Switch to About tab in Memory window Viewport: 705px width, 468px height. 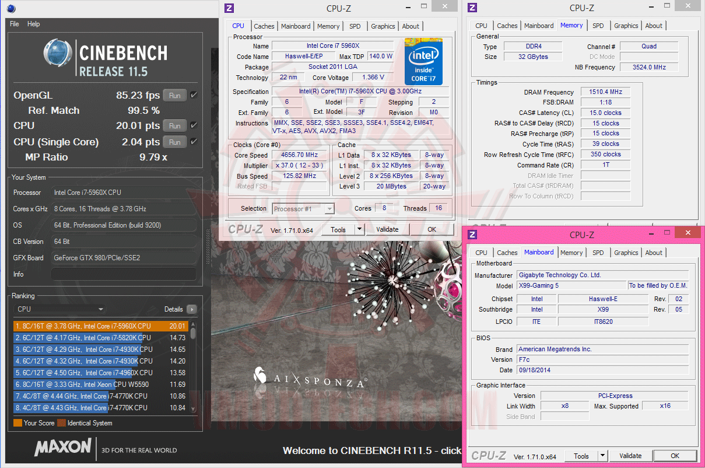654,26
